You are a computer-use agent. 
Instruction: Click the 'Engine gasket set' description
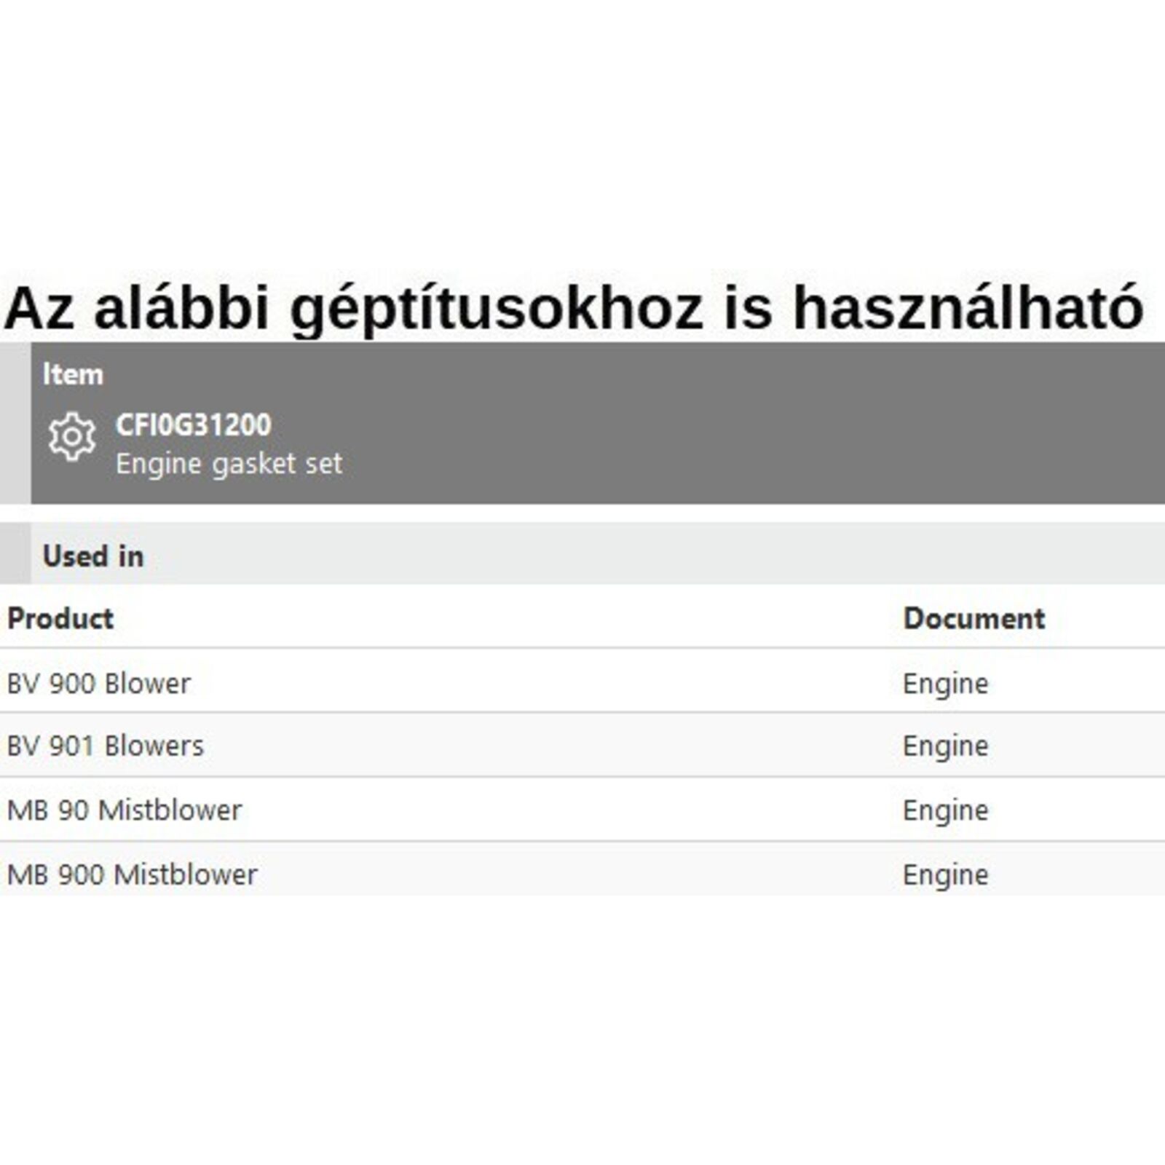229,464
